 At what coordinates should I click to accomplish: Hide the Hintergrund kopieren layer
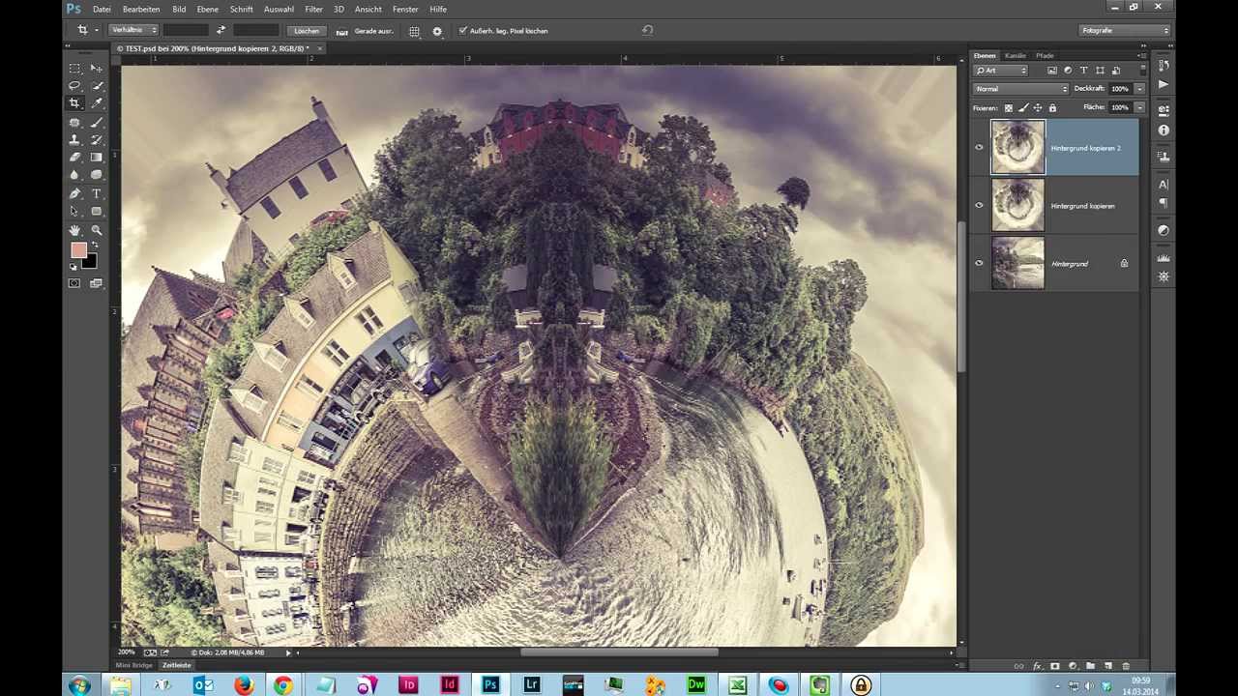pyautogui.click(x=979, y=206)
